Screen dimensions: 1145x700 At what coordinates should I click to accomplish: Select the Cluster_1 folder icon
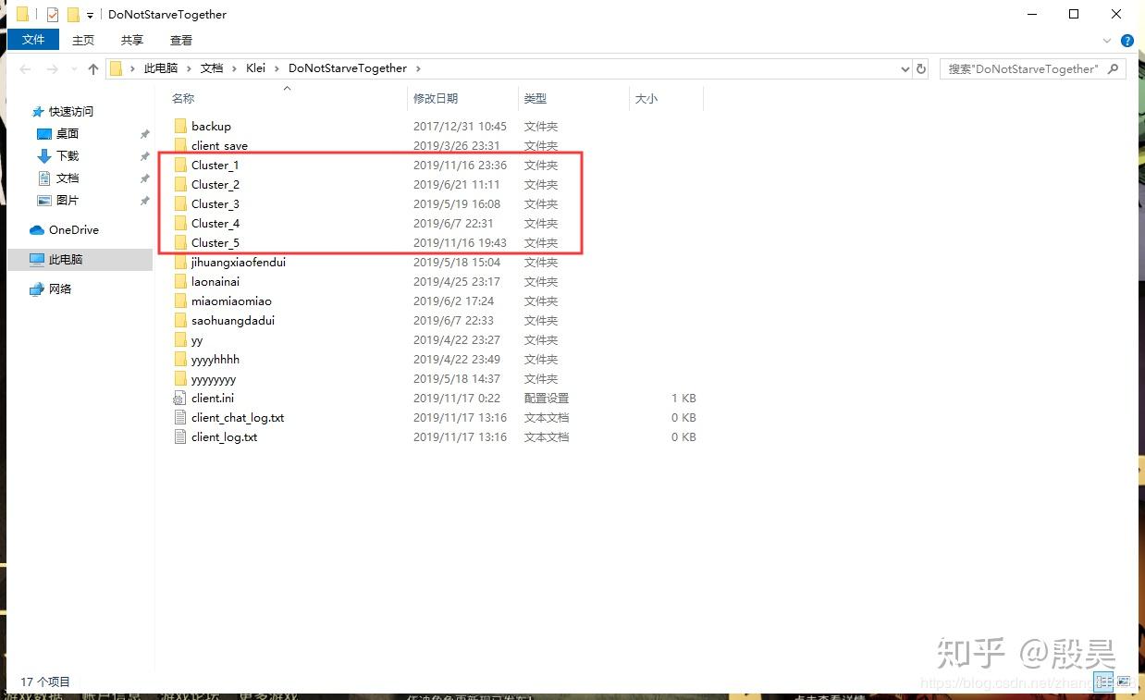pos(180,165)
